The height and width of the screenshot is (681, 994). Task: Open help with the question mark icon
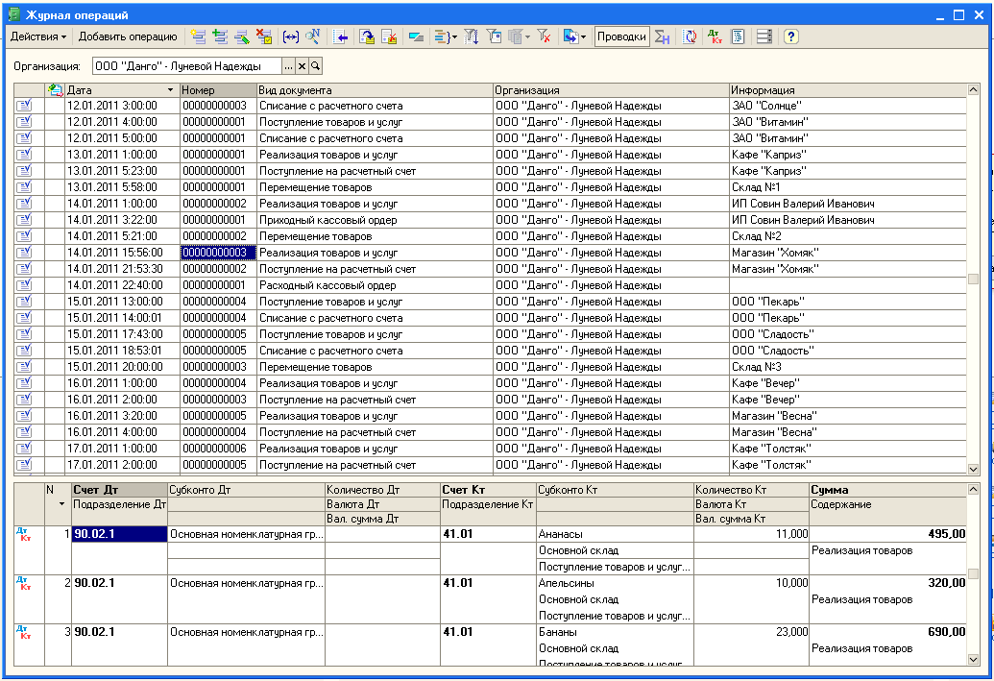pos(790,36)
